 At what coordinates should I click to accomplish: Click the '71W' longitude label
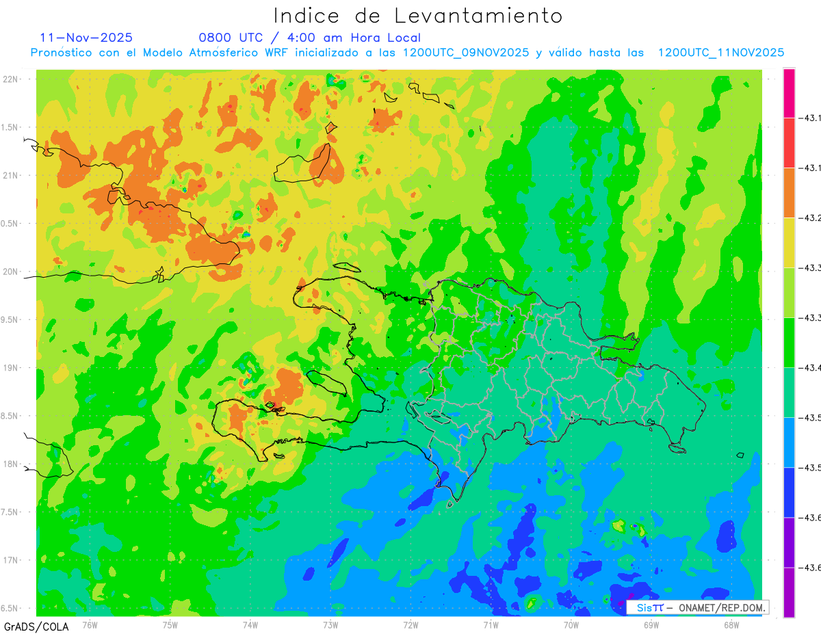click(x=491, y=624)
